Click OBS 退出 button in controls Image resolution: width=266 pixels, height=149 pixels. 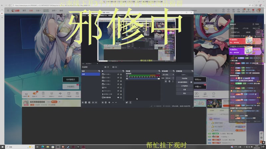point(185,93)
